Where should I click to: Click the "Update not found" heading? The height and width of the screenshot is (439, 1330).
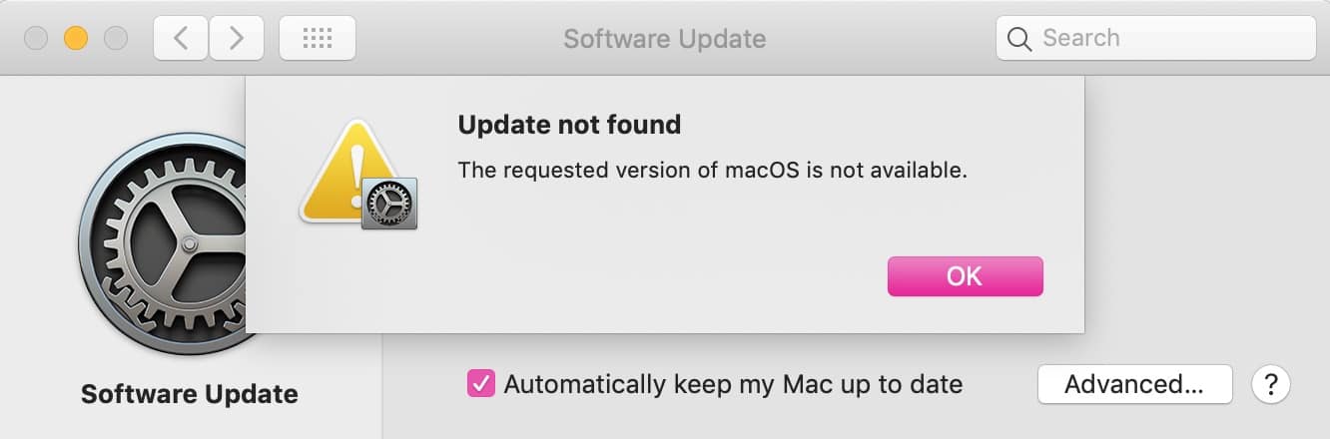(569, 125)
